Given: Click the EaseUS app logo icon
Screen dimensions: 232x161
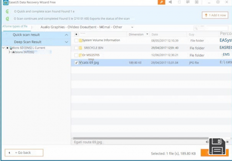Looking at the screenshot, I should [6, 2].
